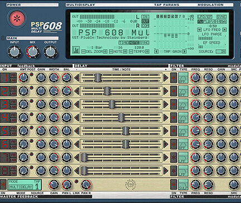241x203 pixels.
Task: Change tap 1 filter TYPE display
Action: (183, 78)
